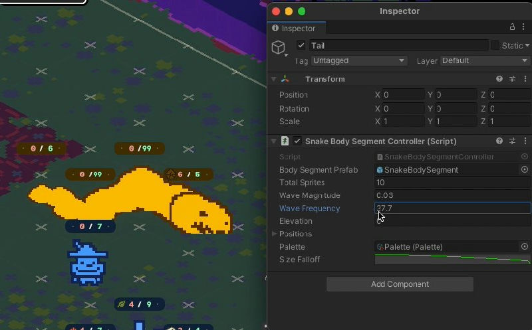Pick object for Palette field
Image resolution: width=532 pixels, height=330 pixels.
[x=525, y=246]
